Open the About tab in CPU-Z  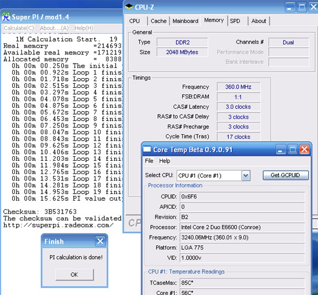pyautogui.click(x=258, y=21)
